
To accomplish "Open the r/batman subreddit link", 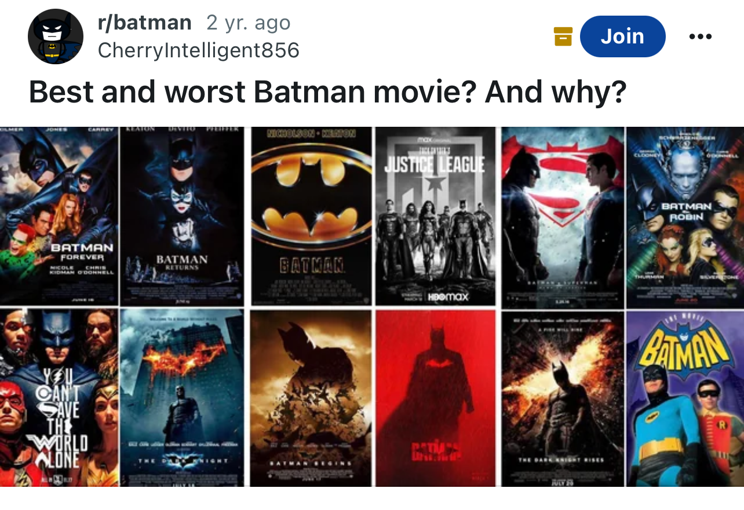I will click(x=144, y=23).
